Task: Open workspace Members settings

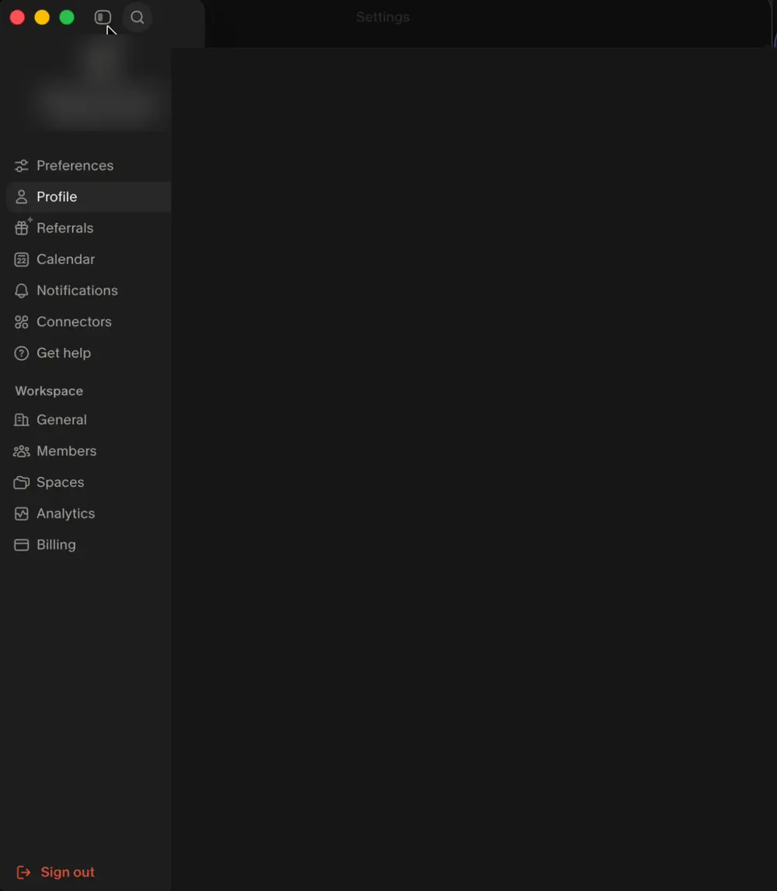Action: click(x=89, y=451)
